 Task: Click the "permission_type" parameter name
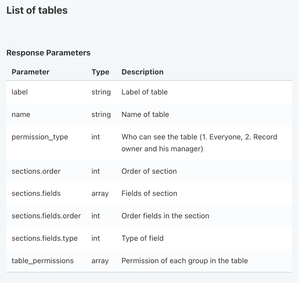(40, 137)
